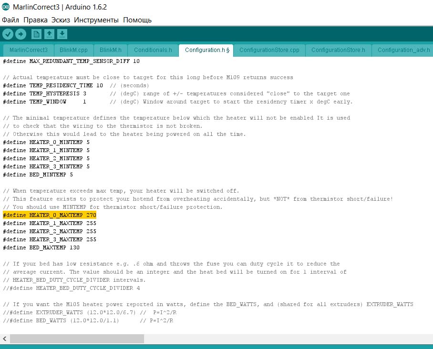Open the Файл menu
The height and width of the screenshot is (349, 433).
(x=10, y=20)
